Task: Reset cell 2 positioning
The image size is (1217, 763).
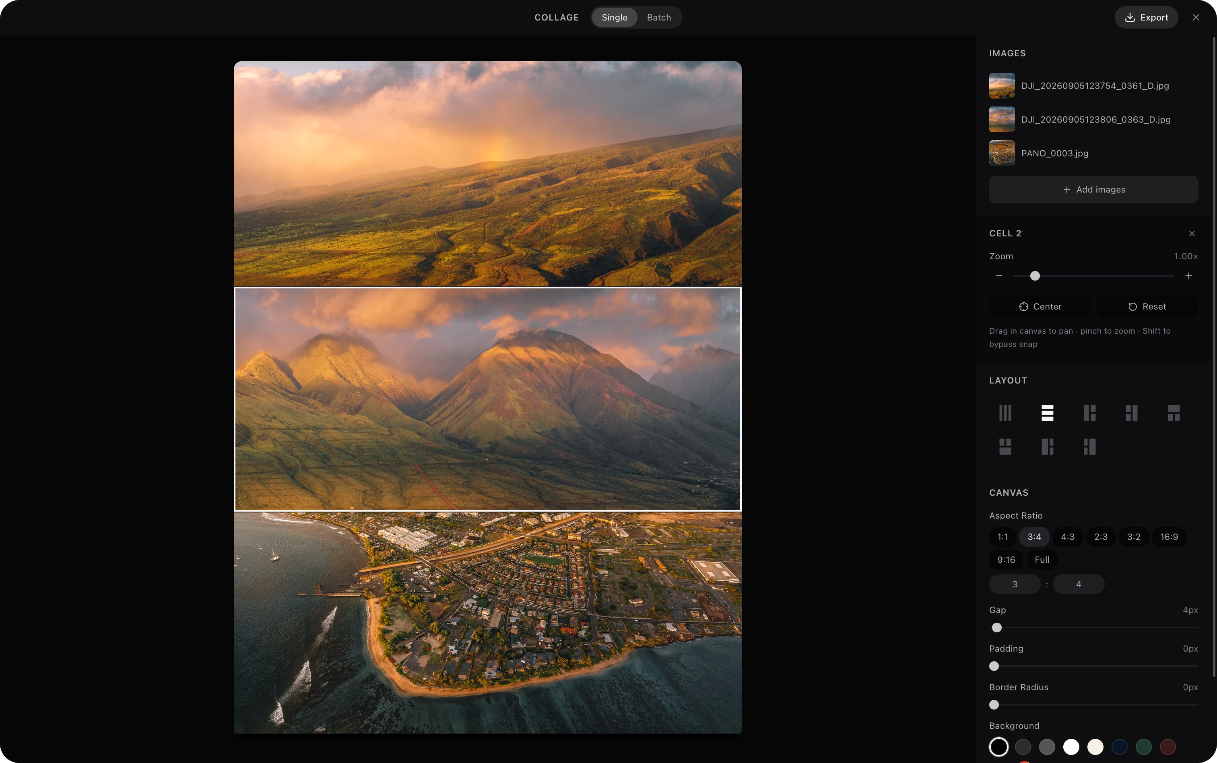Action: coord(1147,307)
